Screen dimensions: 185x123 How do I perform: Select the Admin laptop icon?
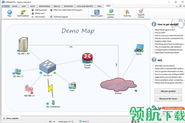pyautogui.click(x=139, y=48)
